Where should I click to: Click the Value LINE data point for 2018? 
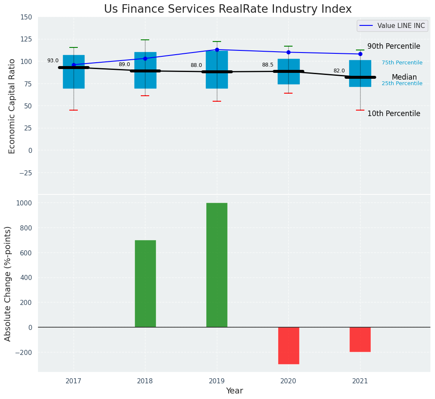pyautogui.click(x=145, y=59)
